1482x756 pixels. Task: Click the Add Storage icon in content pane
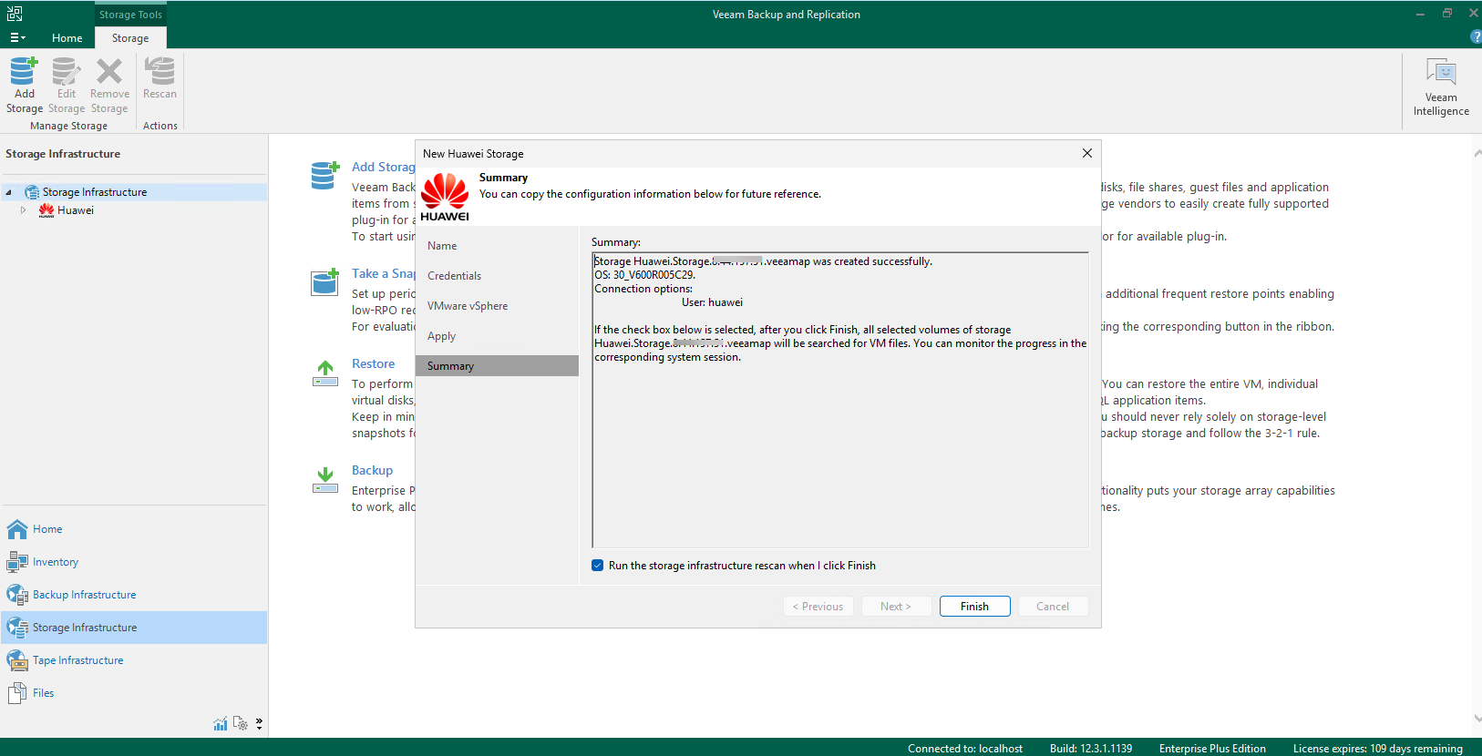(x=324, y=174)
